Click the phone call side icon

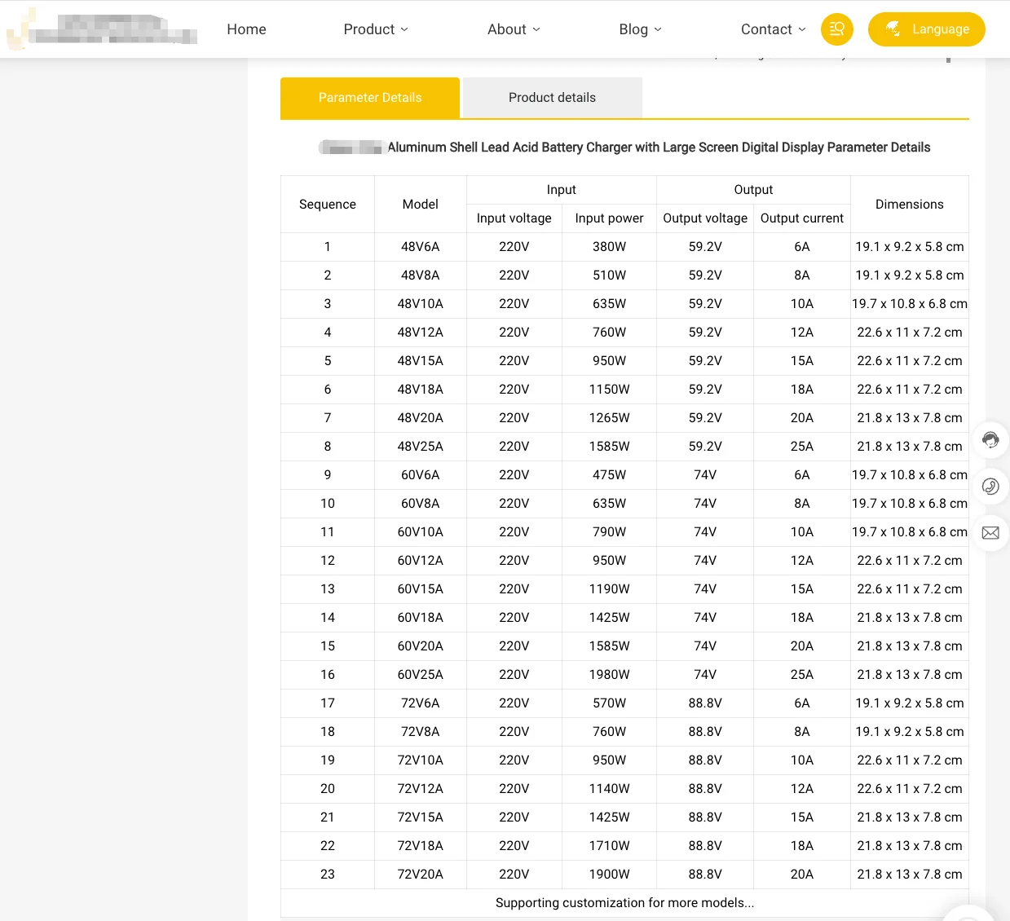point(990,487)
